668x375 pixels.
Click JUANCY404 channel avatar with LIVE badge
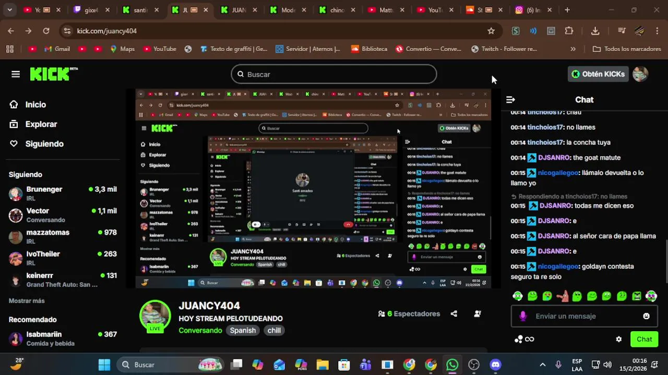coord(155,316)
